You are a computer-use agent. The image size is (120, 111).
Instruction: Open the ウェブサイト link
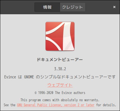pos(60,85)
